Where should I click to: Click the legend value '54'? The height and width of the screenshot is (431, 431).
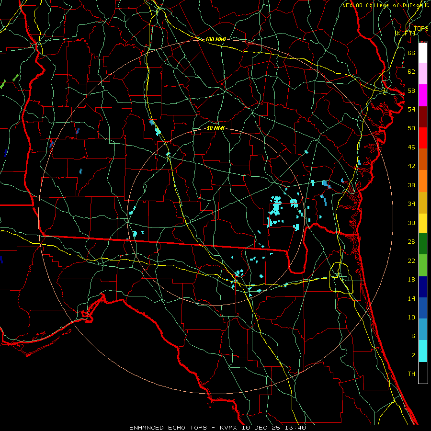(411, 109)
